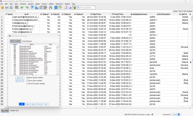This screenshot has width=193, height=116.
Task: Open the Analyze menu
Action: click(31, 4)
